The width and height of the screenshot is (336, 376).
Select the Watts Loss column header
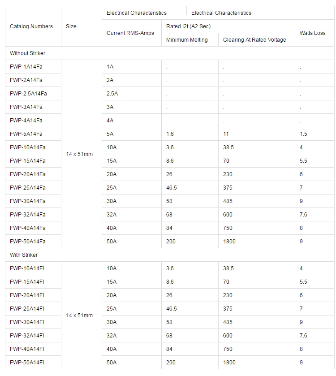(312, 33)
